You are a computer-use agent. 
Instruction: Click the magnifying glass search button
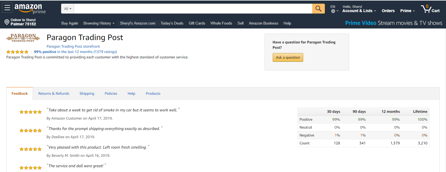(x=318, y=8)
